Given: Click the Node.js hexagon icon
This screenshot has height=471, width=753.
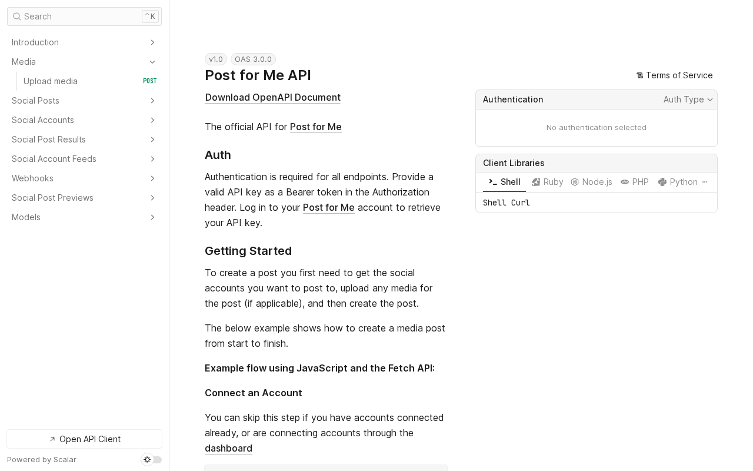Looking at the screenshot, I should click(575, 182).
